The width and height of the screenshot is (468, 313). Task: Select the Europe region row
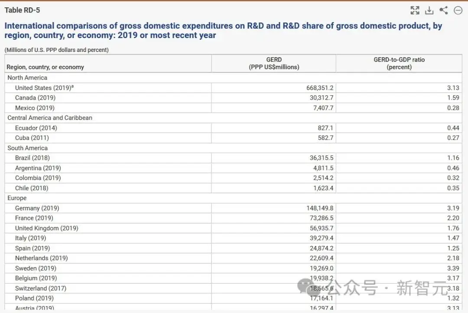pyautogui.click(x=233, y=198)
